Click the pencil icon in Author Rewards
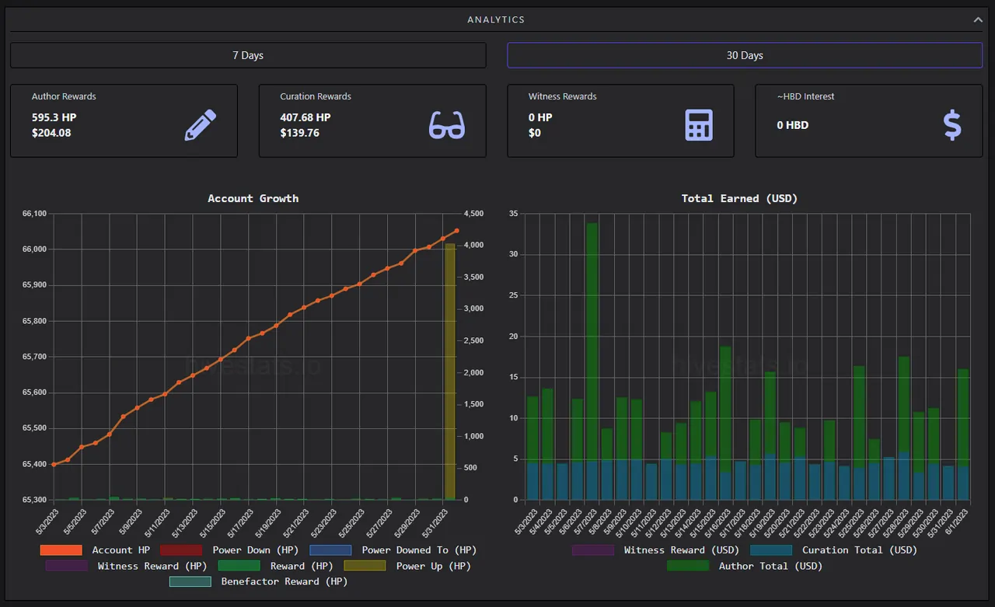Image resolution: width=995 pixels, height=607 pixels. (x=201, y=125)
